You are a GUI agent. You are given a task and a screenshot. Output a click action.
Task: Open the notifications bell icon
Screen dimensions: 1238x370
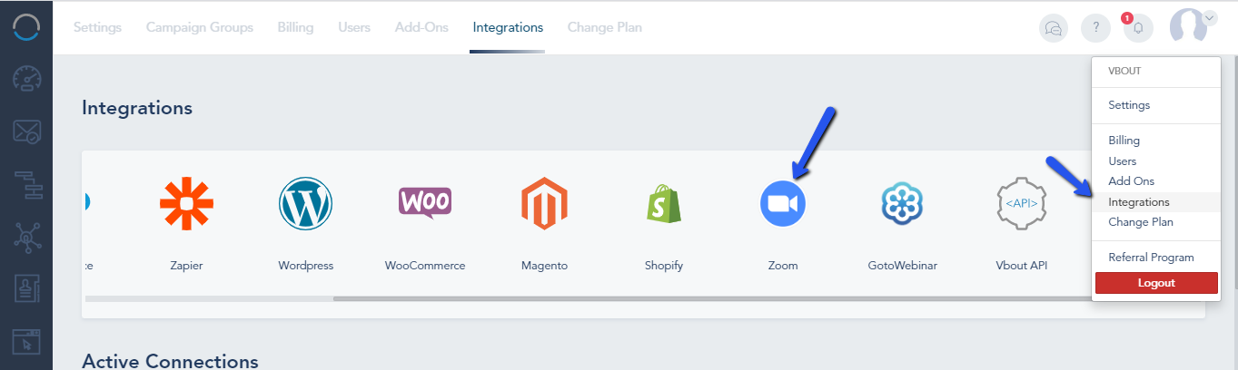pyautogui.click(x=1138, y=28)
